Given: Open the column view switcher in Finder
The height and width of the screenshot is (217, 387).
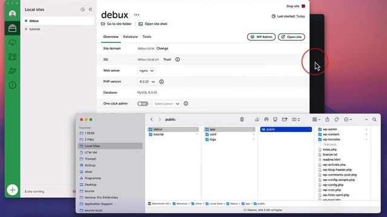Looking at the screenshot, I should (296, 119).
